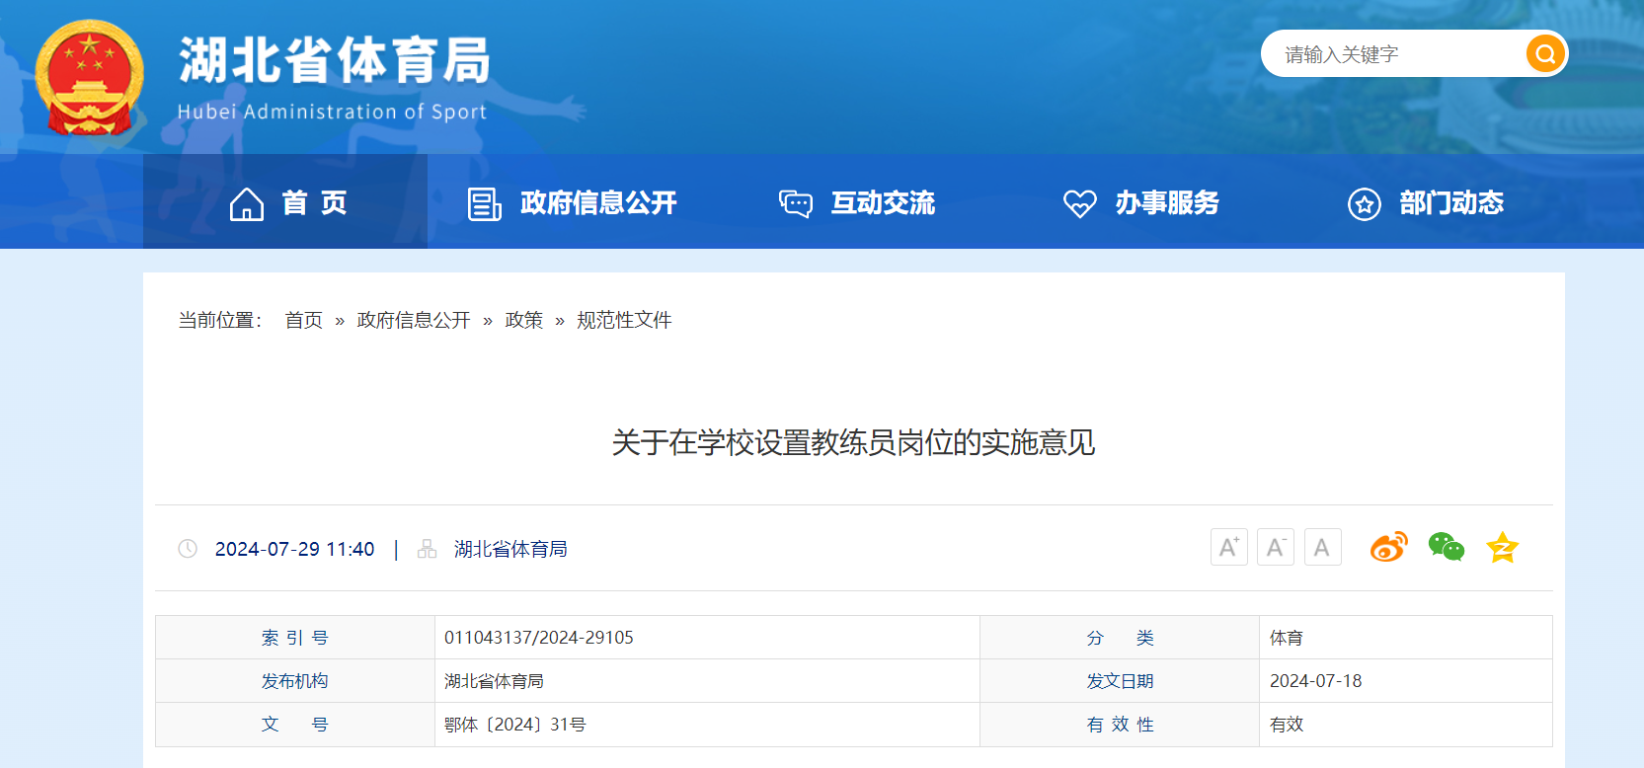
Task: Click the orange search magnifier button
Action: (x=1545, y=53)
